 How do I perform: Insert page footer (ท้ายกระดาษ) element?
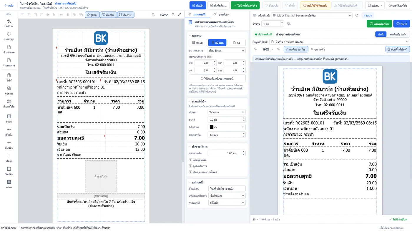9,62
